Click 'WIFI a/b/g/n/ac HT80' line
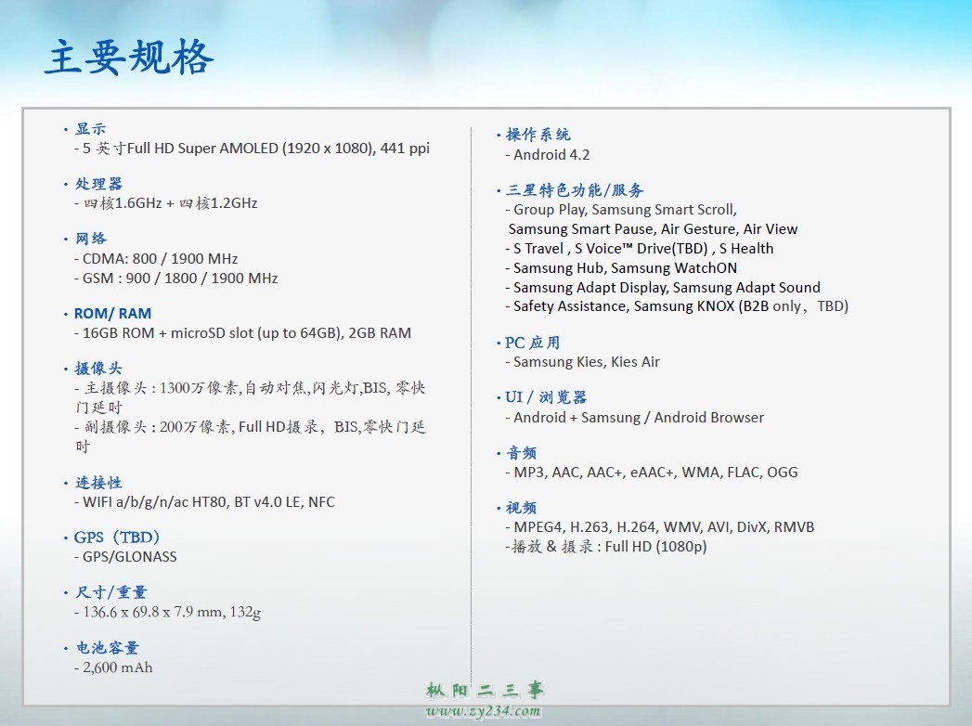This screenshot has height=726, width=972. [x=204, y=502]
